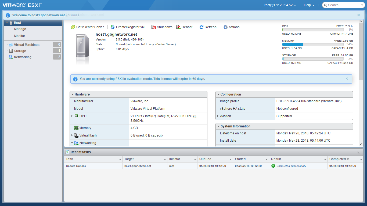This screenshot has width=367, height=206.
Task: Collapse the Networking row in Hardware
Action: pyautogui.click(x=72, y=143)
